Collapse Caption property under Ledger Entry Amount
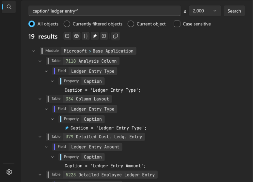The width and height of the screenshot is (253, 182). tap(52, 157)
